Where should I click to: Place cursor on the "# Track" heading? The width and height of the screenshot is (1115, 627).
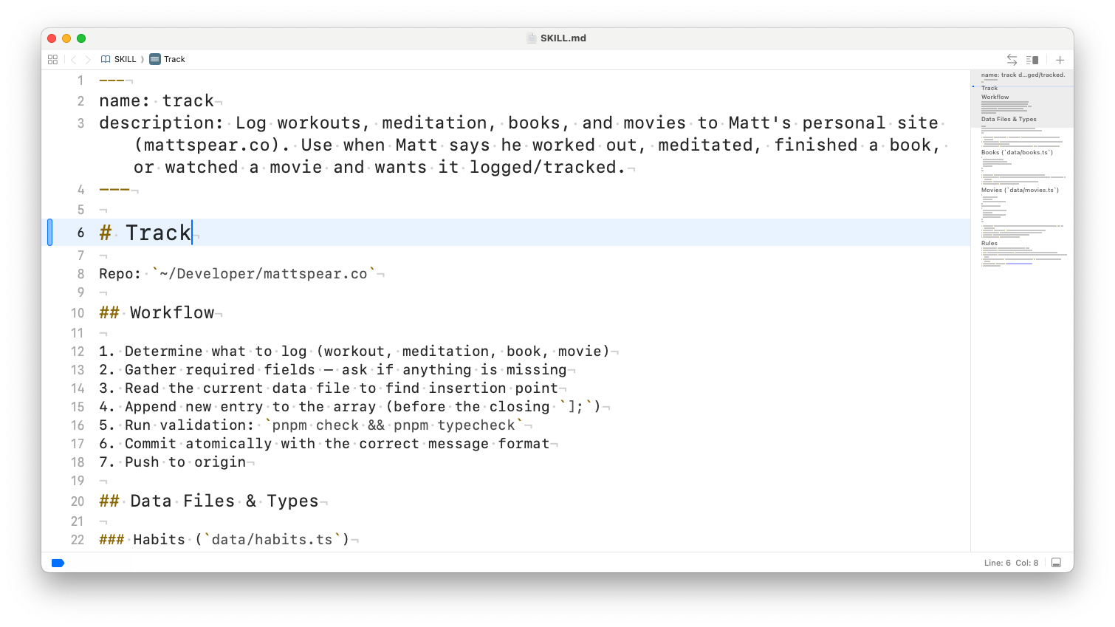159,232
